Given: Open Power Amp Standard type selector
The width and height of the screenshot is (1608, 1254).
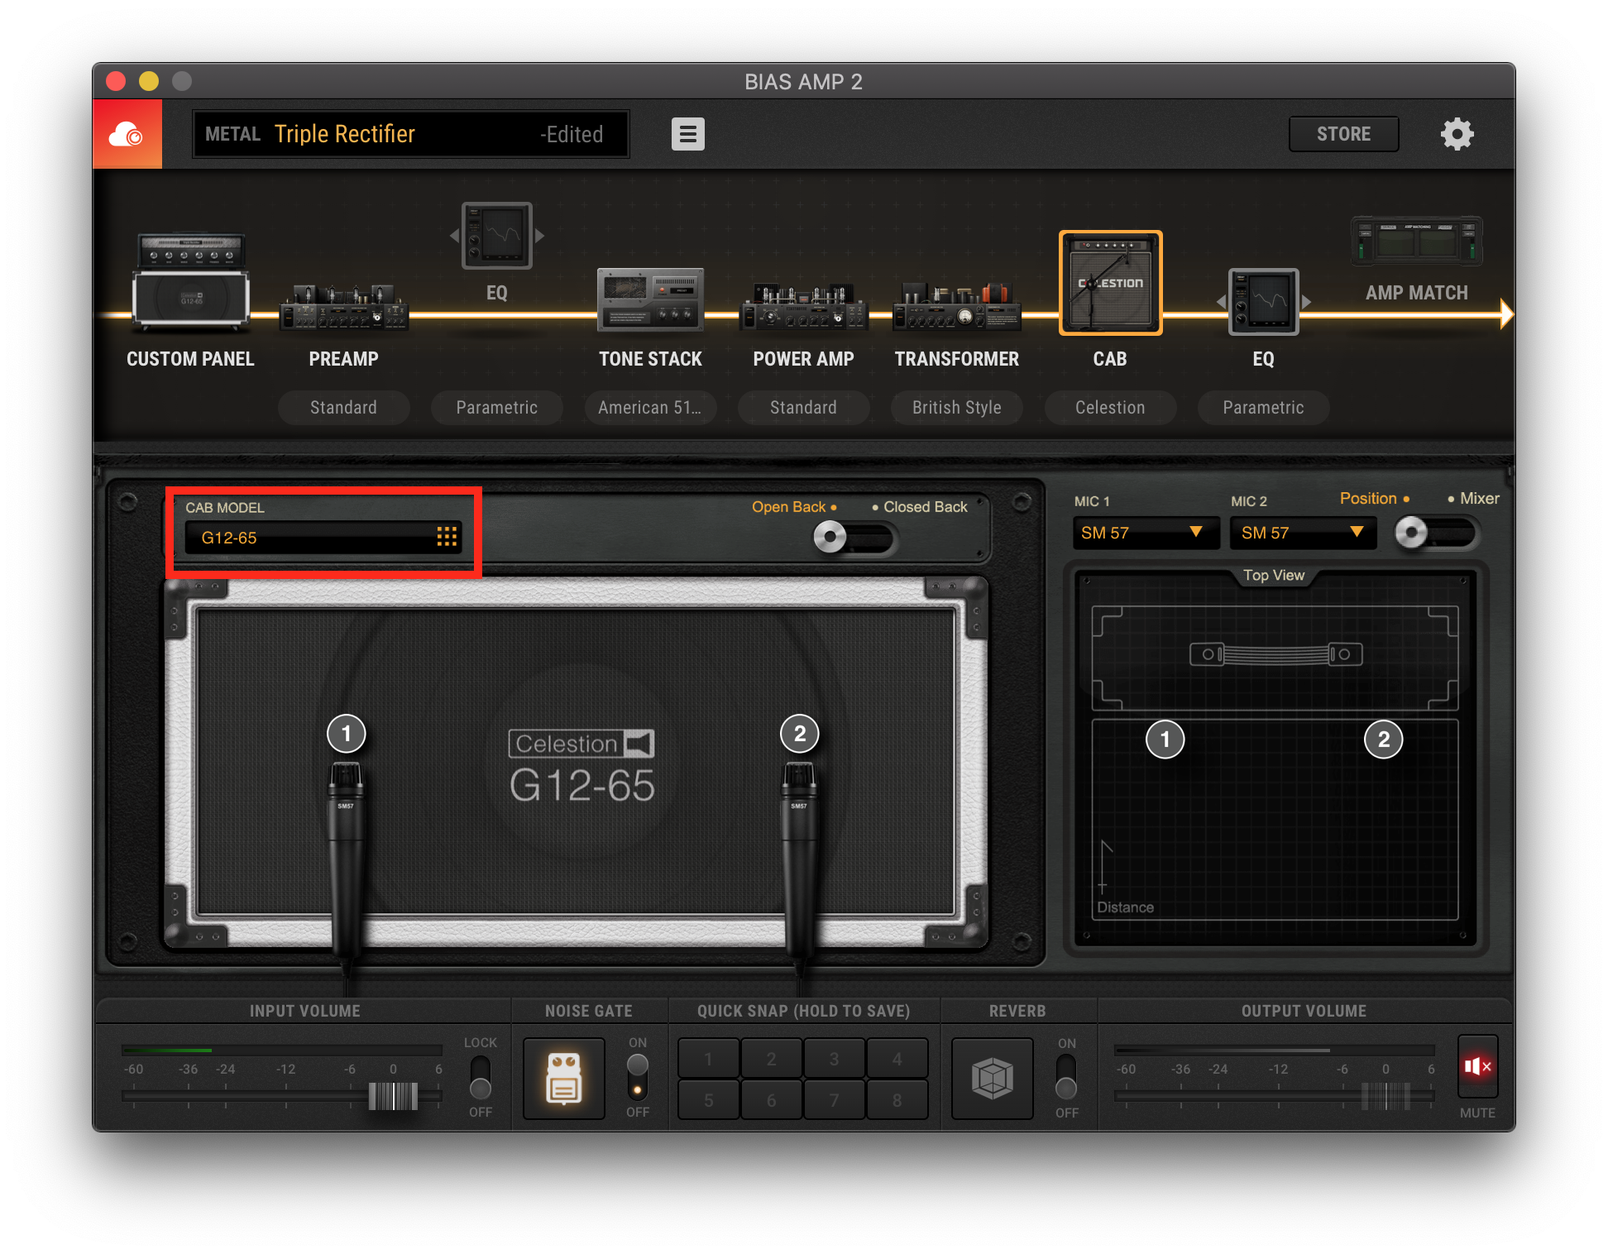Looking at the screenshot, I should tap(803, 408).
